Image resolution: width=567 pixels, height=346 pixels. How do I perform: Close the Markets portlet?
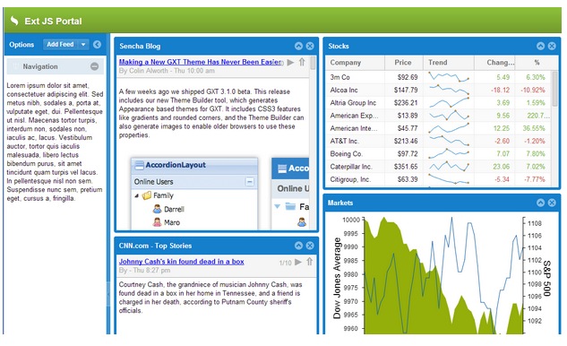(x=552, y=203)
